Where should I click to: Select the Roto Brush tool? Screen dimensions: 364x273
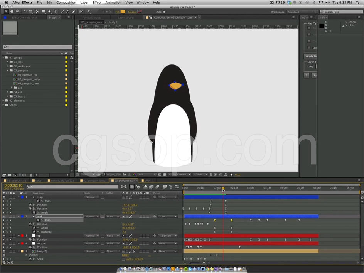pos(81,12)
